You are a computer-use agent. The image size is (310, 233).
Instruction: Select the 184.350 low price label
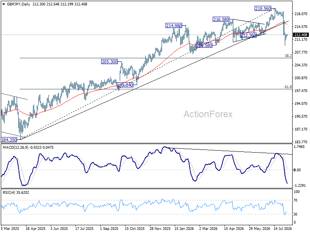point(9,140)
